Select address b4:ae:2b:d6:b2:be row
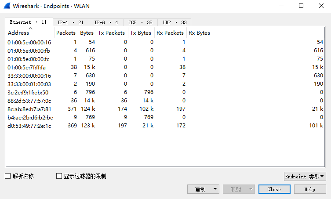The width and height of the screenshot is (331, 199). click(165, 117)
